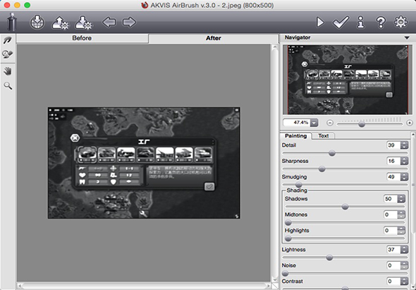Apply result with the checkmark icon
This screenshot has width=416, height=290.
(341, 23)
